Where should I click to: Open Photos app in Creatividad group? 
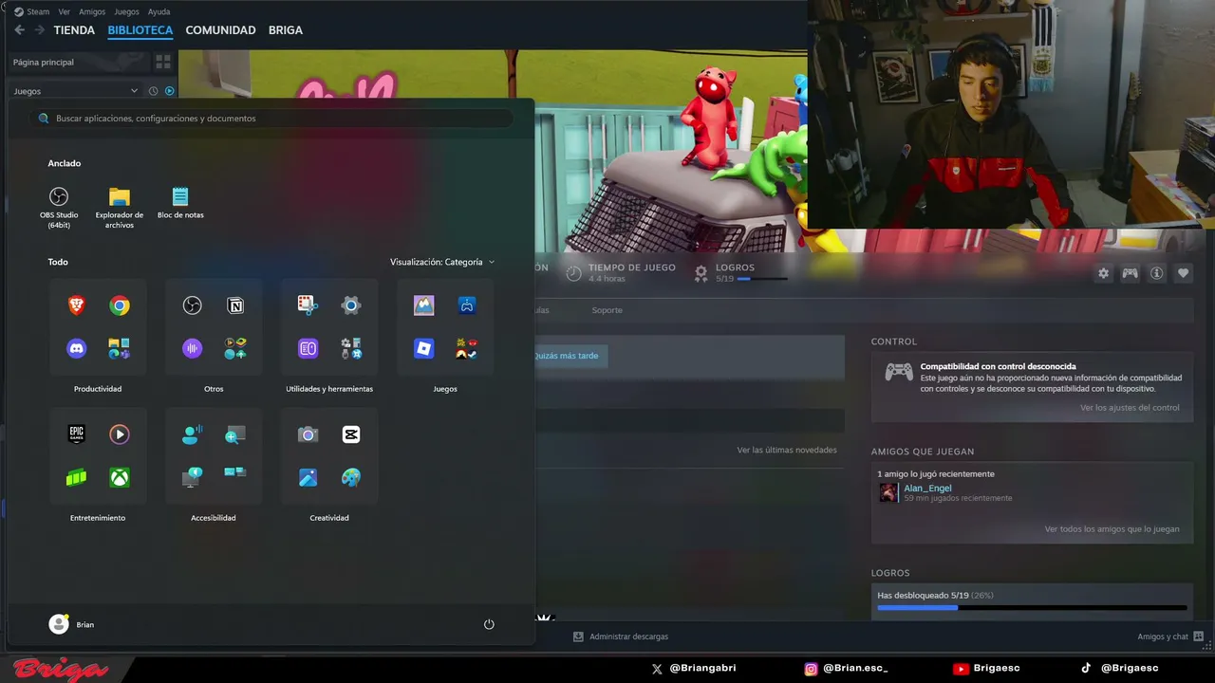(x=308, y=477)
